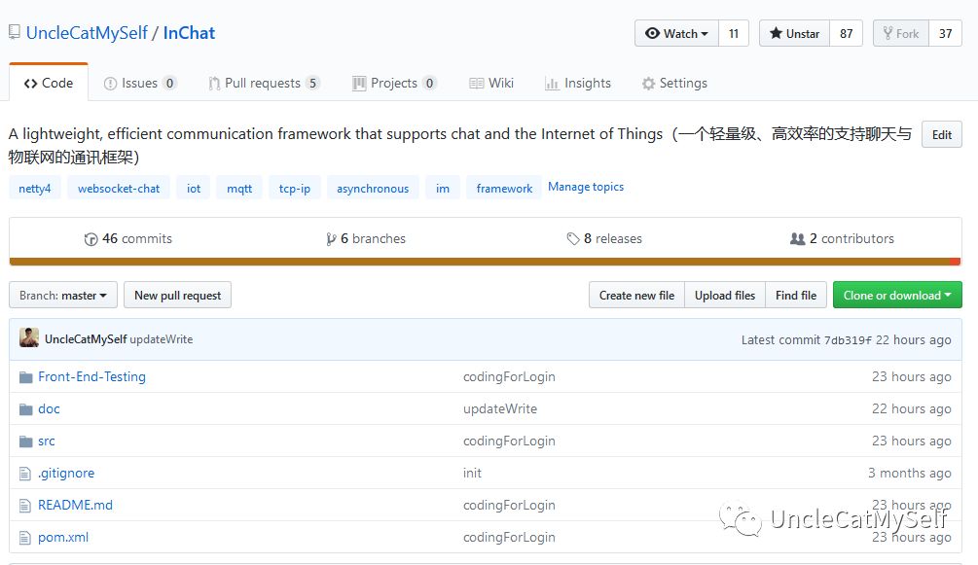The image size is (978, 565).
Task: Click UncleCatMySelf author name in commit bar
Action: point(86,339)
